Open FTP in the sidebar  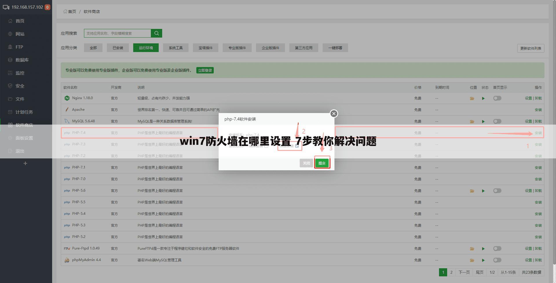[x=19, y=47]
